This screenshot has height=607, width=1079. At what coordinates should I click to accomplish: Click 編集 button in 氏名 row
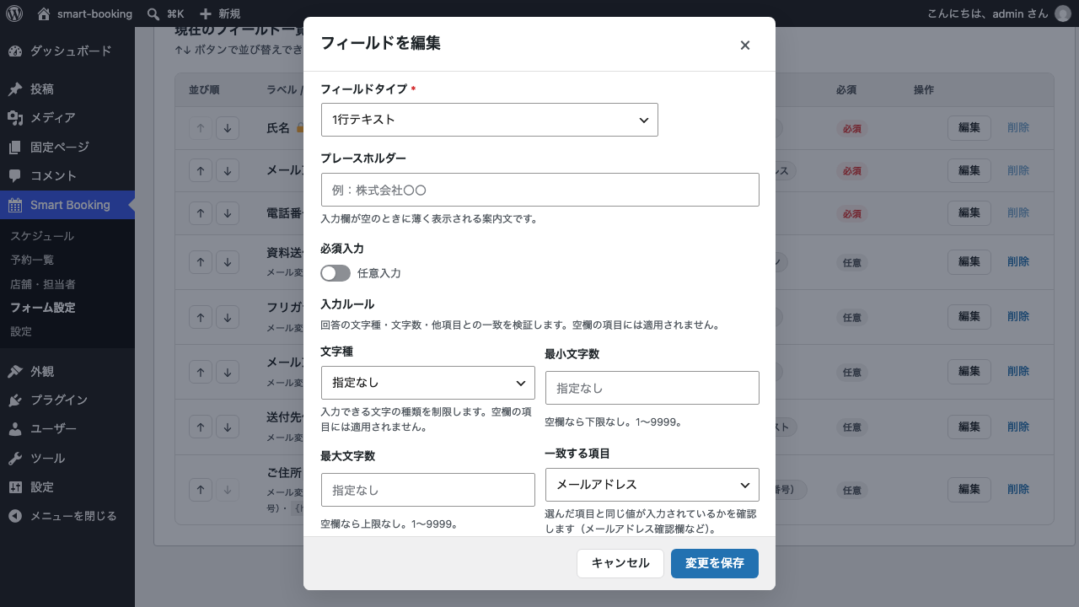click(969, 128)
